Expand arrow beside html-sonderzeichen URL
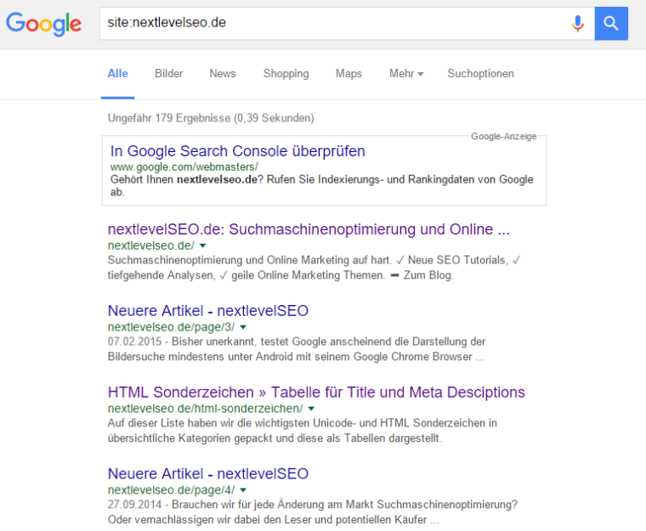The width and height of the screenshot is (646, 531). tap(311, 409)
